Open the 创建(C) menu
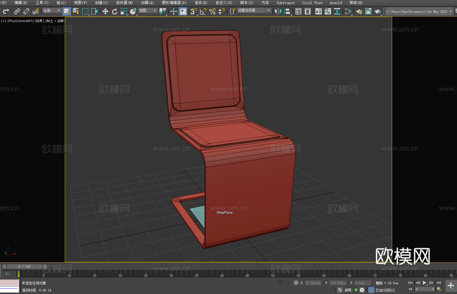 point(101,3)
